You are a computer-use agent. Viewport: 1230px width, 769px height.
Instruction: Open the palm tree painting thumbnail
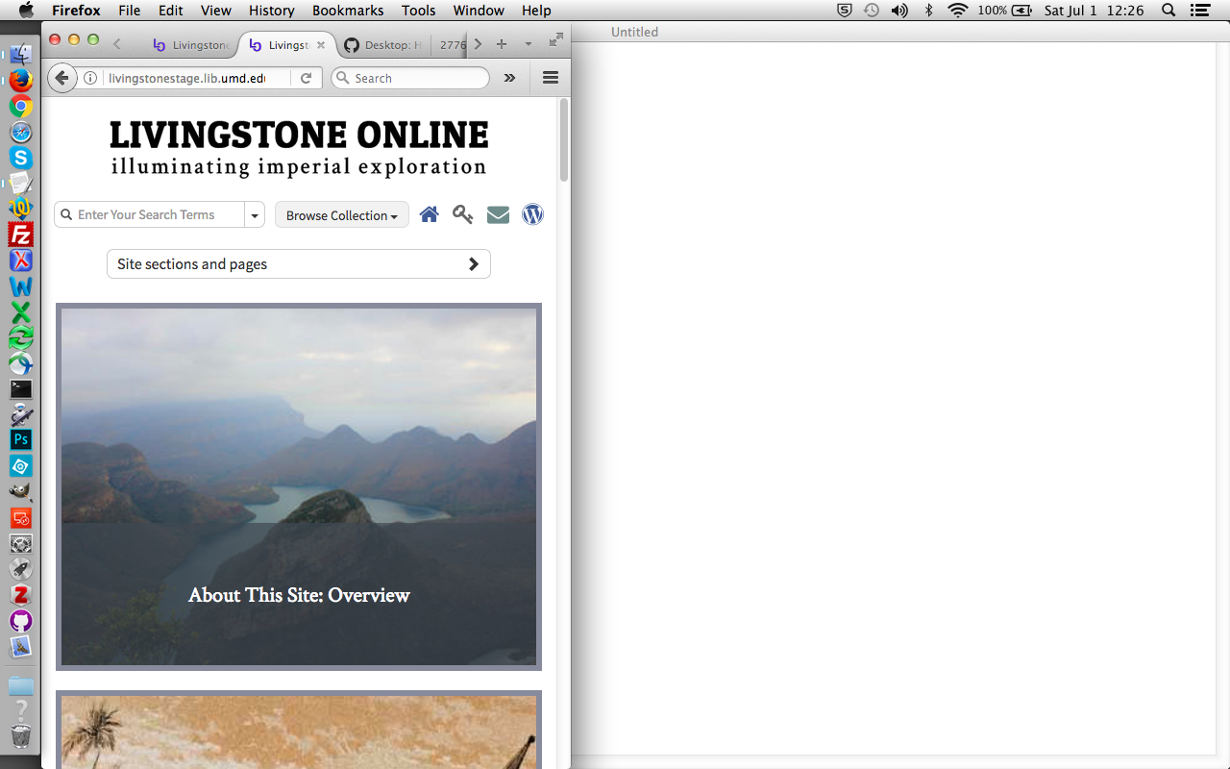(299, 730)
